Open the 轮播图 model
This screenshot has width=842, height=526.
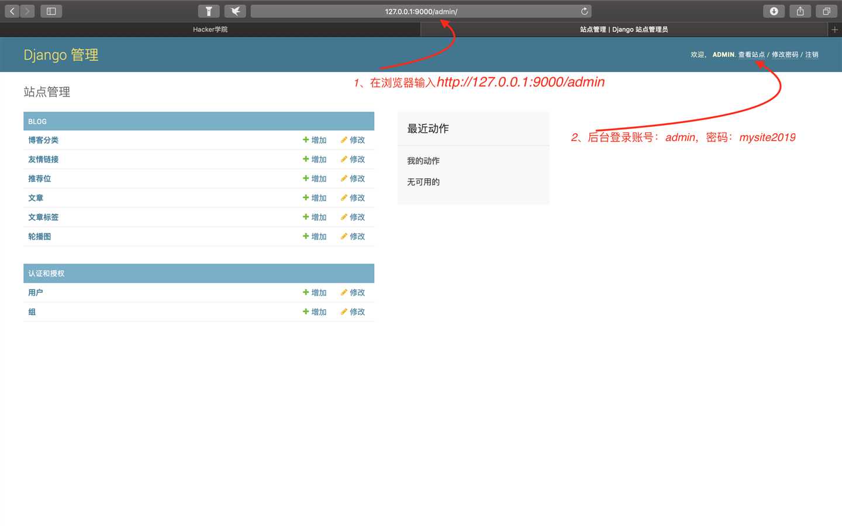coord(40,237)
